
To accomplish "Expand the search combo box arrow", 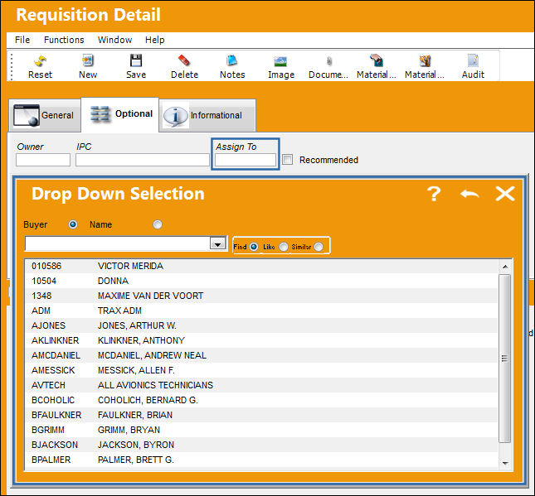I will coord(217,243).
